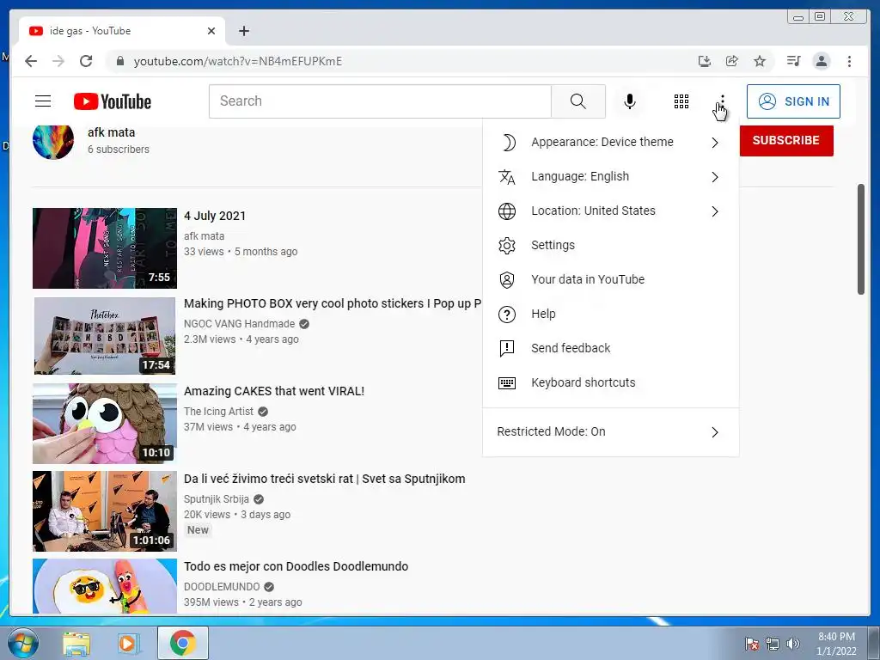Screen dimensions: 880x660
Task: Click the install app icon in address bar
Action: pos(705,61)
